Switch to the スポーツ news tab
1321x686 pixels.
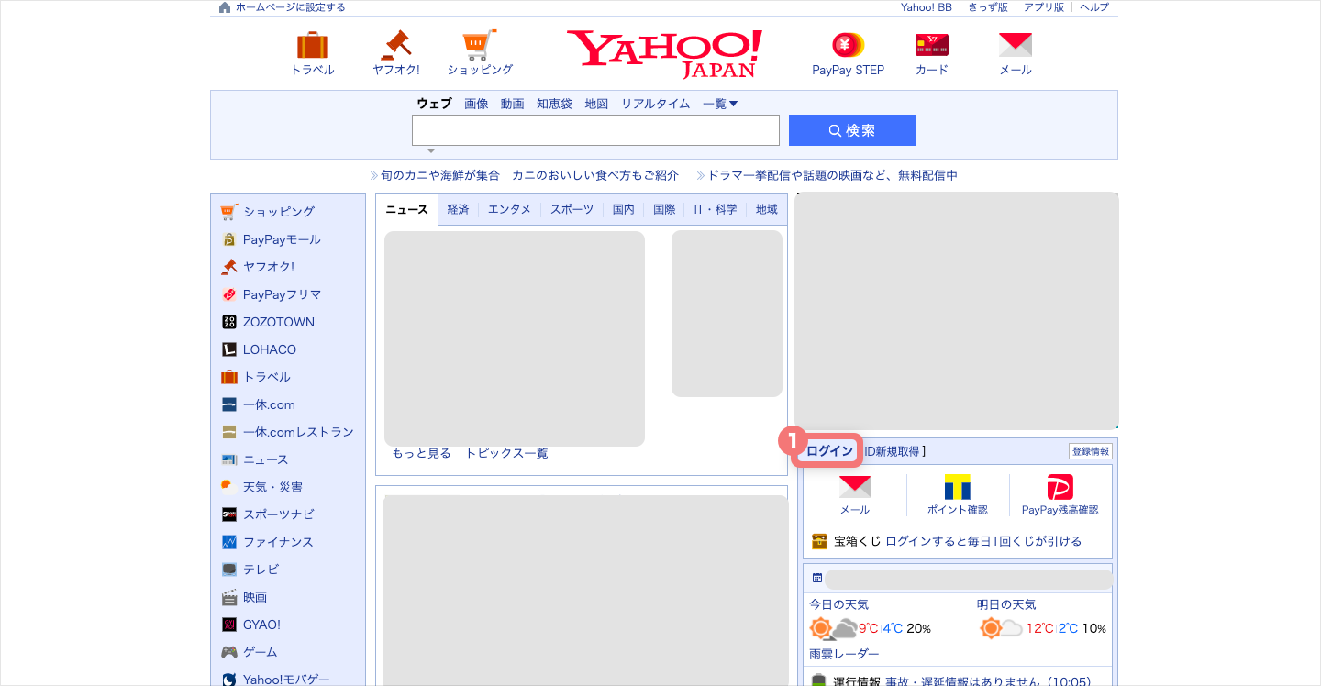(x=572, y=209)
